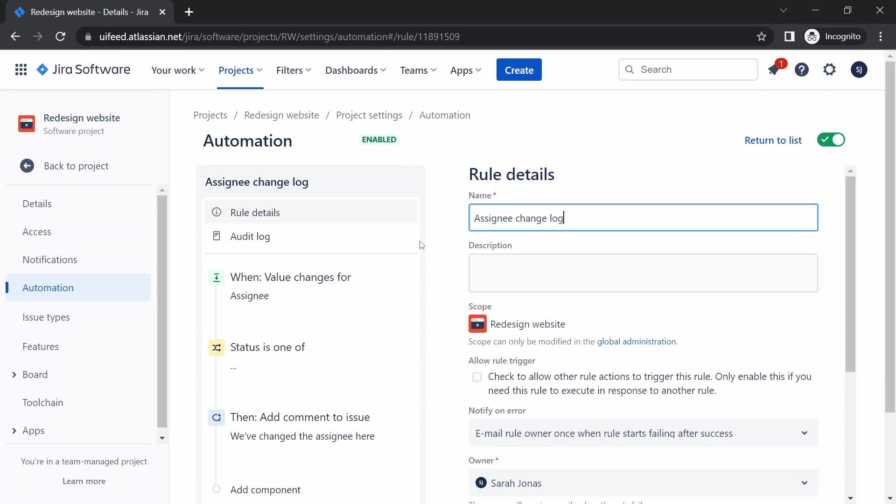896x504 pixels.
Task: Open the Owner dropdown showing Sarah Jonas
Action: [x=643, y=483]
